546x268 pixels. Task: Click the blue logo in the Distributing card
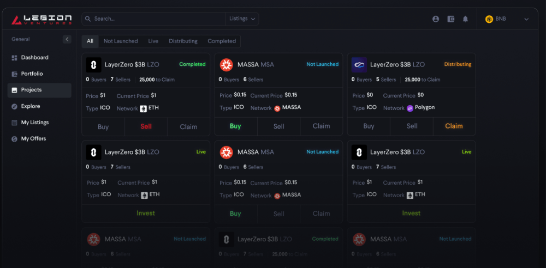(359, 65)
